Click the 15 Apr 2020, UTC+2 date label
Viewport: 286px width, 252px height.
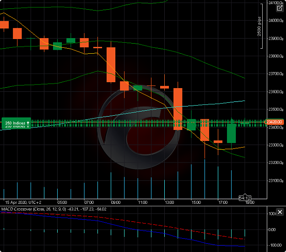(23, 202)
